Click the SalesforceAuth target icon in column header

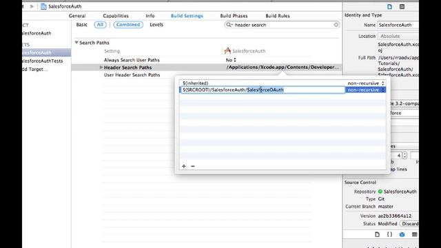click(227, 50)
